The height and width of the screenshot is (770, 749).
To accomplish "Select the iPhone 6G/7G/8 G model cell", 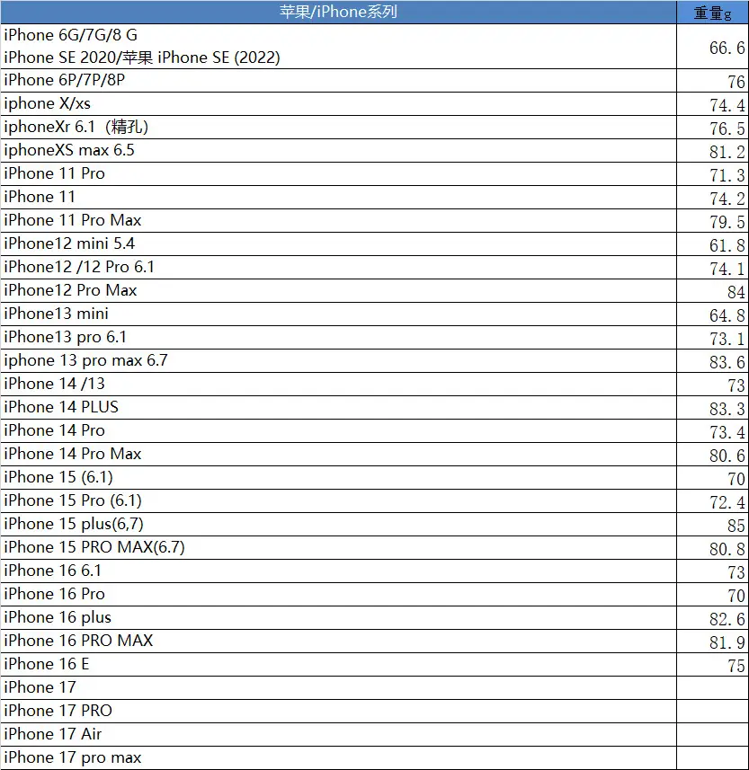I will click(338, 46).
